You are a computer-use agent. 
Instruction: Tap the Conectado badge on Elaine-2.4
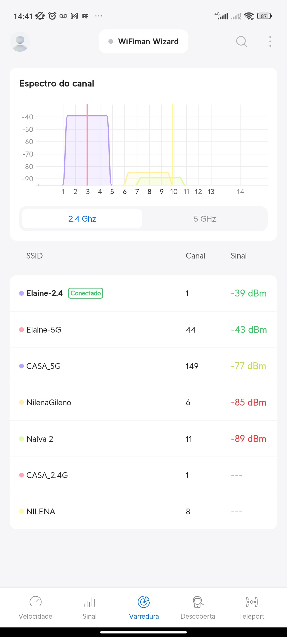click(86, 293)
